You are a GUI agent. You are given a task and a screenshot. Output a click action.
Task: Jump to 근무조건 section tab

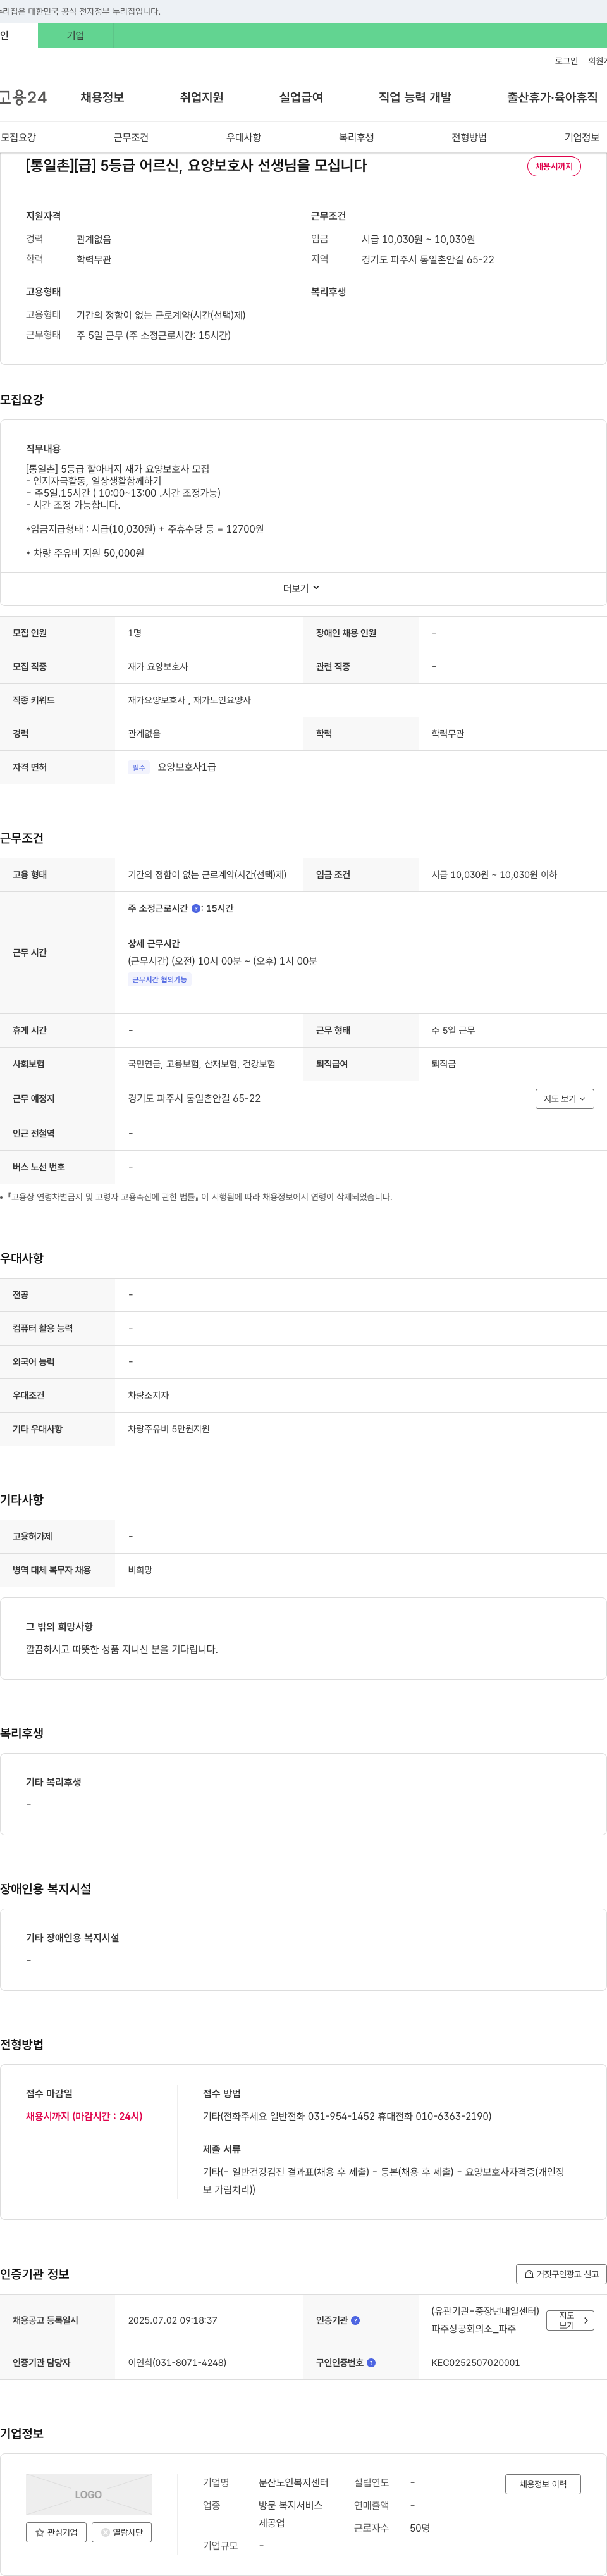click(131, 137)
